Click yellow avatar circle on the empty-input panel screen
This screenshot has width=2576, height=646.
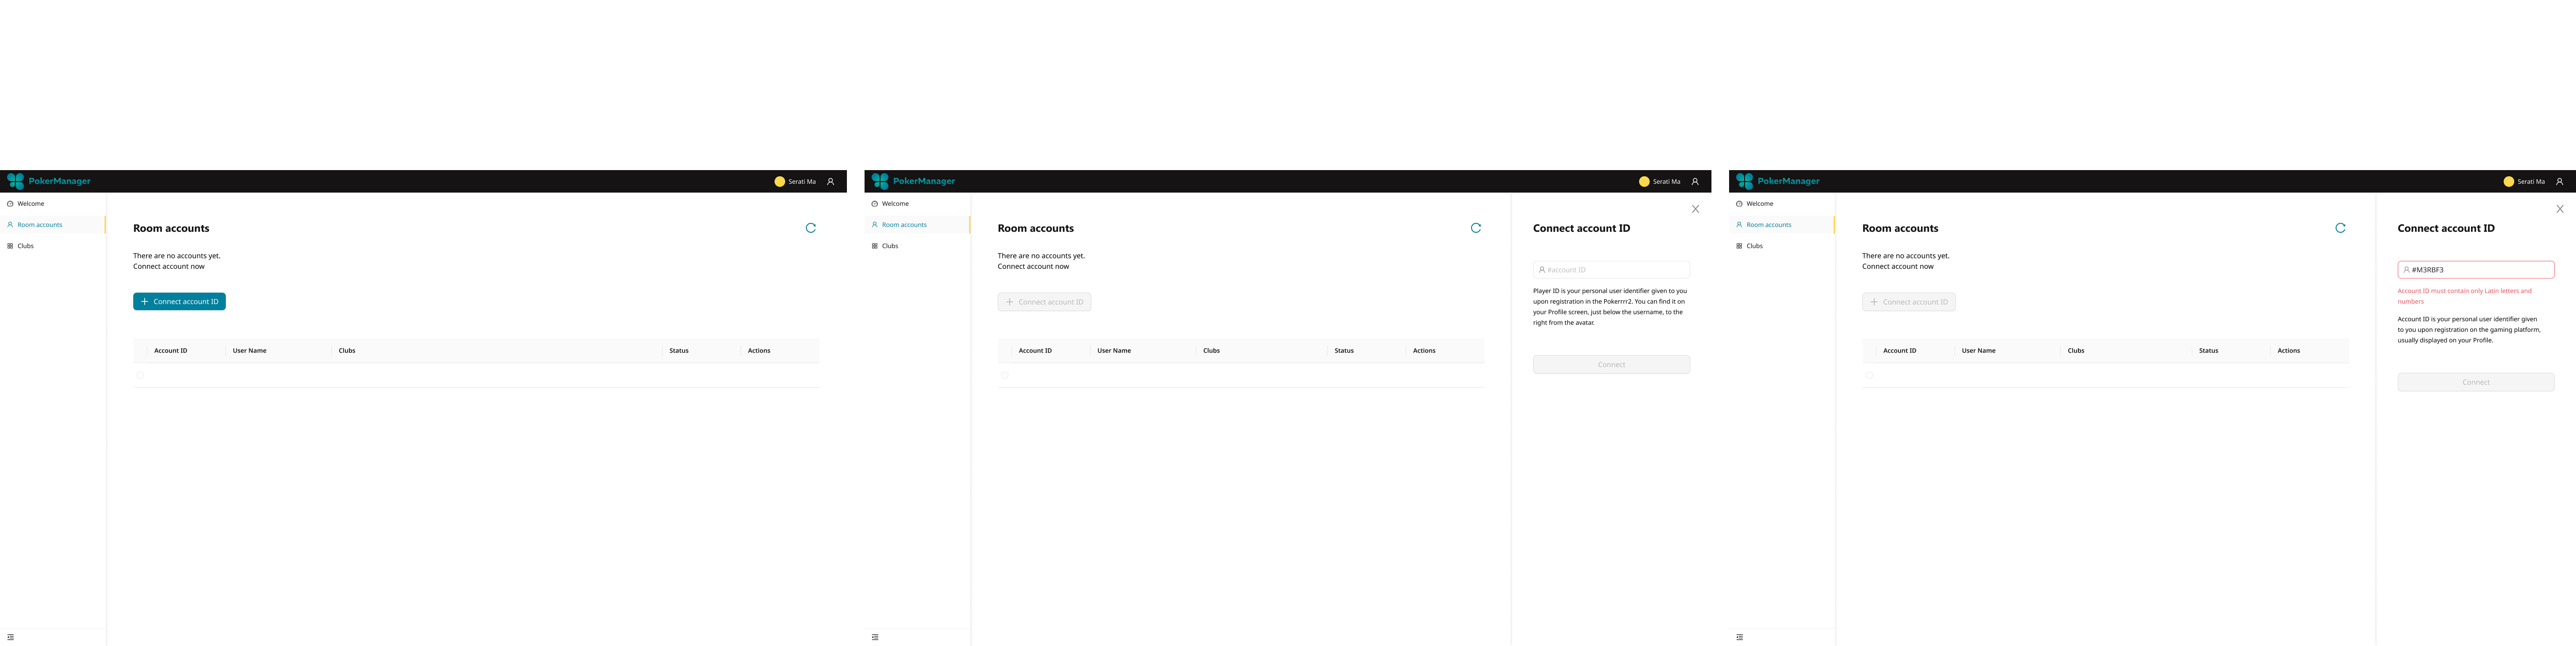[1643, 182]
